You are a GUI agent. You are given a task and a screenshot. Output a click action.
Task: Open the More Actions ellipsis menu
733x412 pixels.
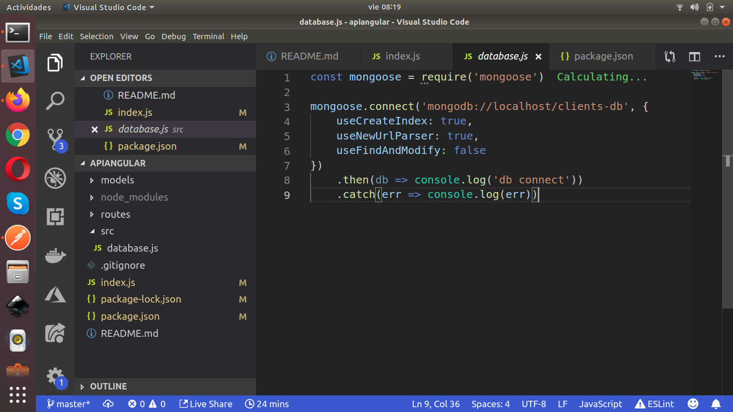coord(720,56)
